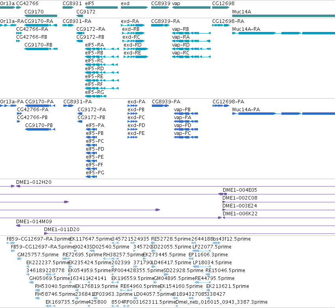Click the eIF5-PA protein label
The image size is (335, 308).
point(95,125)
